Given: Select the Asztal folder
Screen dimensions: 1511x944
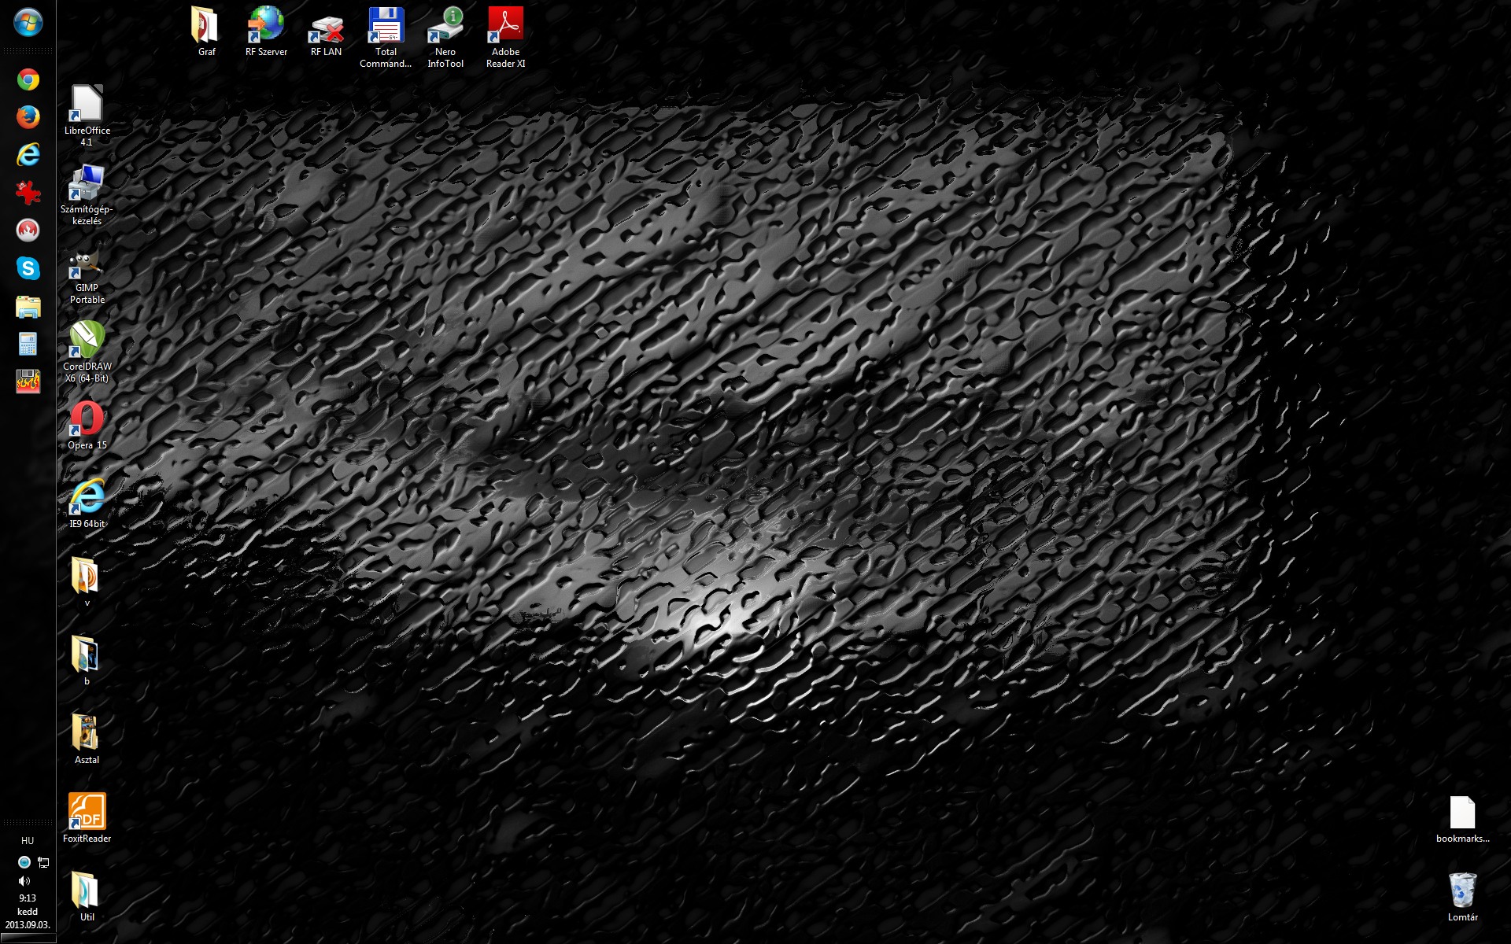Looking at the screenshot, I should point(87,739).
